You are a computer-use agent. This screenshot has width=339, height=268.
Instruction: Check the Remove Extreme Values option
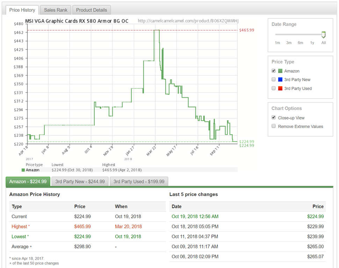[x=274, y=126]
